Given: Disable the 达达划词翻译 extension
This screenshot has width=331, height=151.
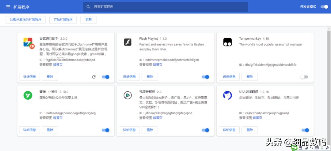Looking at the screenshot, I should click(x=305, y=130).
